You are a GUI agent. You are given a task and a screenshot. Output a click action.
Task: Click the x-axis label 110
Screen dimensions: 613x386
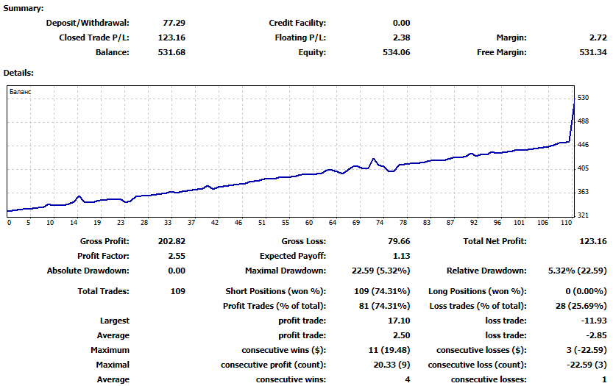[x=566, y=223]
